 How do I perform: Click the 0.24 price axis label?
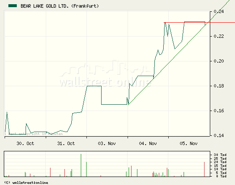click(x=219, y=11)
